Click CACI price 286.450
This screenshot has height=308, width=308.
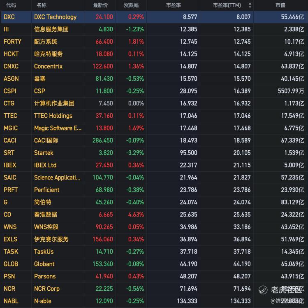tap(102, 140)
